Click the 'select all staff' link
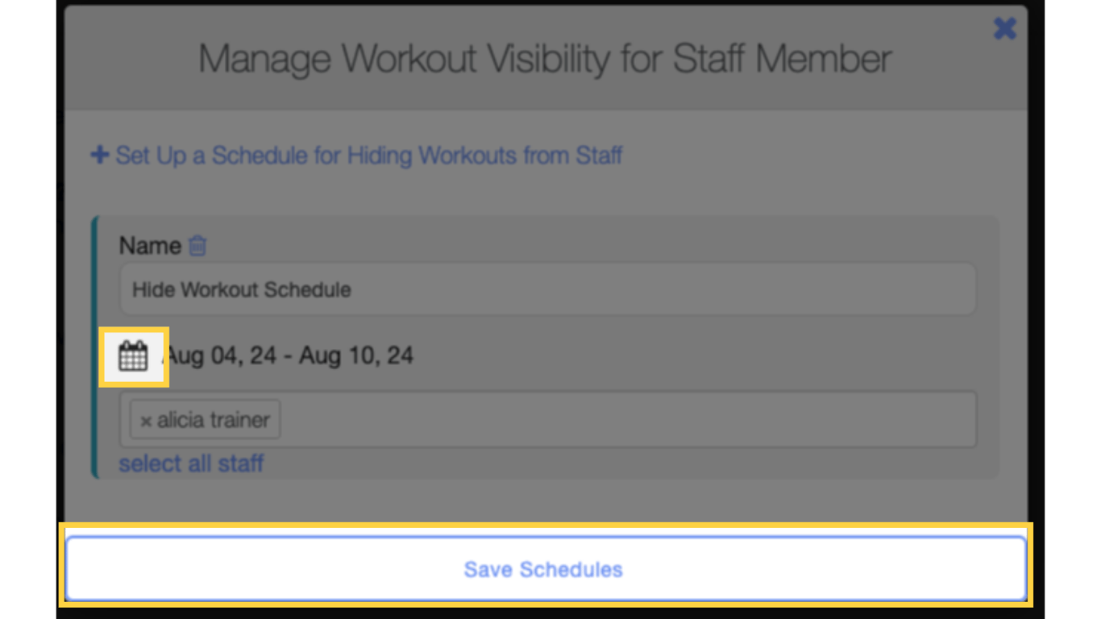This screenshot has height=619, width=1101. pos(191,463)
